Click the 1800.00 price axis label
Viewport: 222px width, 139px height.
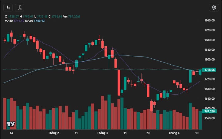(x=210, y=60)
